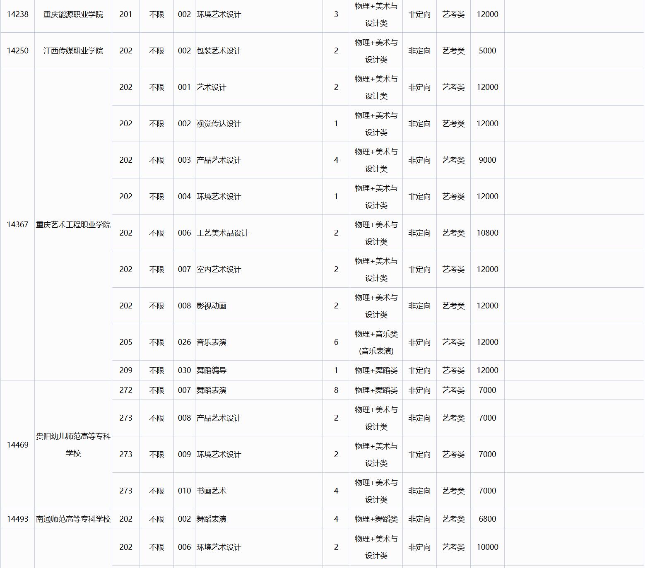The height and width of the screenshot is (568, 645).
Task: Click the 重庆艺术工程职业学院 school cell
Action: 73,225
